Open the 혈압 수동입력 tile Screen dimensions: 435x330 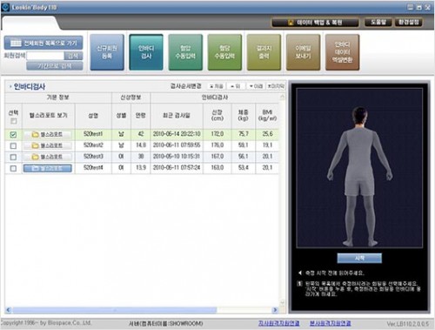tap(185, 52)
